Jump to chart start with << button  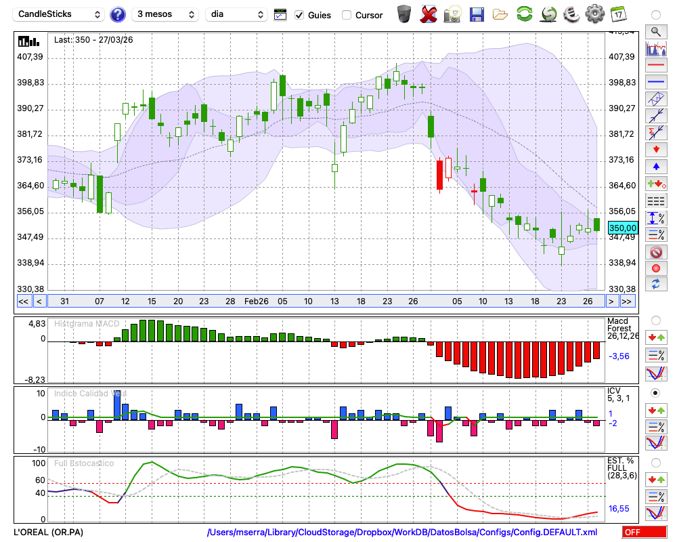(23, 301)
